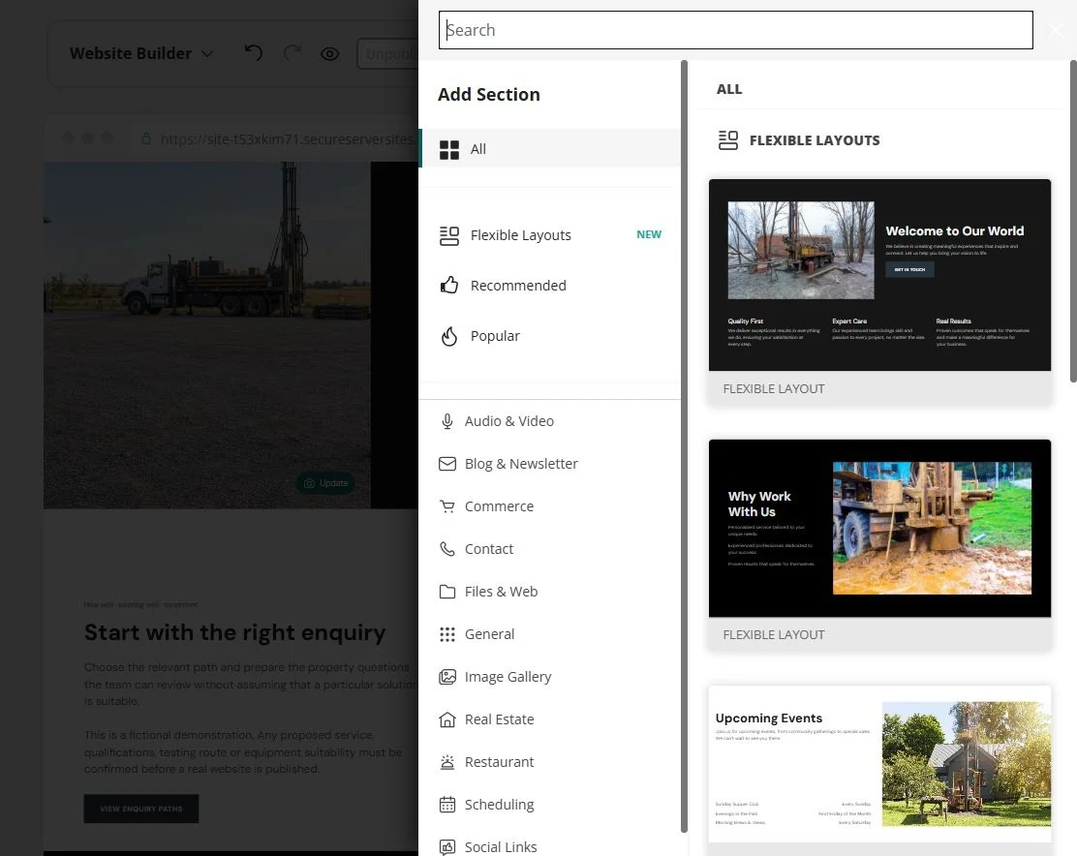Click the Social Links icon
Viewport: 1077px width, 856px height.
(447, 847)
